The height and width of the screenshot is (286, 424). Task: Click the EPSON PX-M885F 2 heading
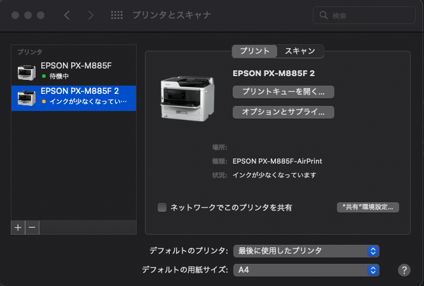tap(273, 74)
